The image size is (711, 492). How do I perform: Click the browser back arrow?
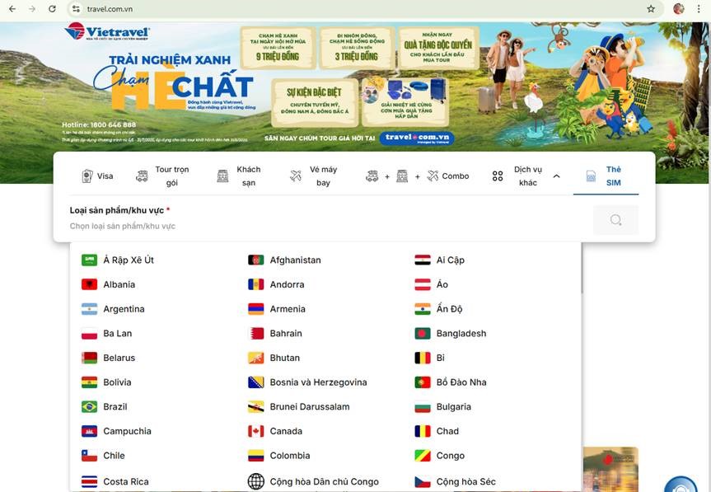[x=12, y=8]
